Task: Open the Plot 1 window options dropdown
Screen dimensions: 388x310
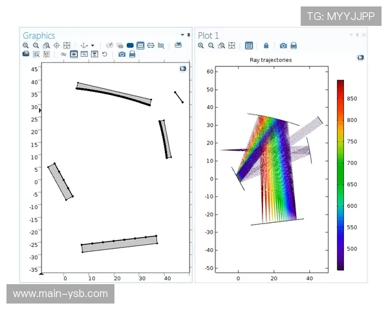Action: coord(351,35)
